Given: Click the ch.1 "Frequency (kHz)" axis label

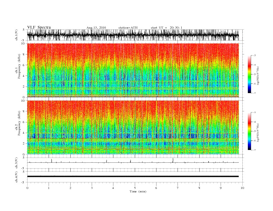Looking at the screenshot, I should point(19,66).
